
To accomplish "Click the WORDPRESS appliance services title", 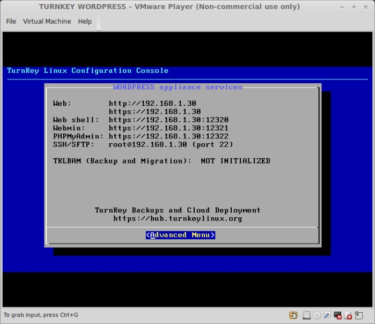I will pos(178,87).
